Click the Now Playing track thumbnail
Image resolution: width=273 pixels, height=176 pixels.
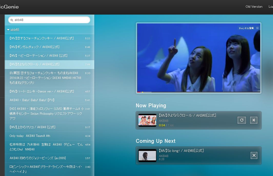[147, 120]
